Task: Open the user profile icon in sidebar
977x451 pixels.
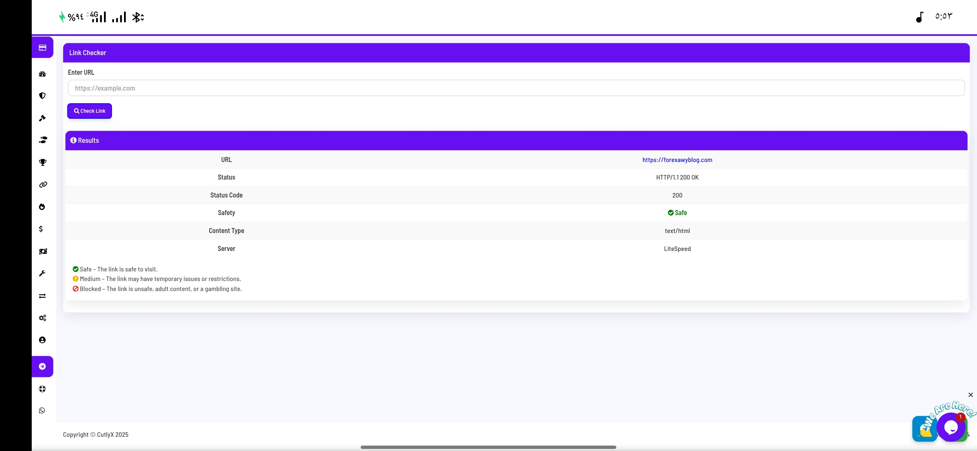Action: [42, 340]
